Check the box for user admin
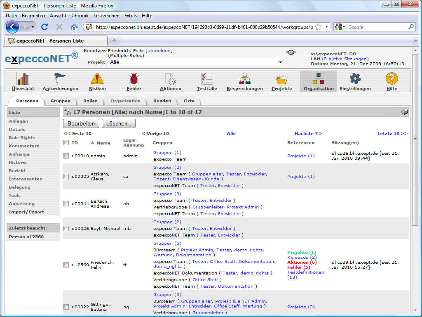Viewport: 422px width, 317px height. click(x=66, y=156)
